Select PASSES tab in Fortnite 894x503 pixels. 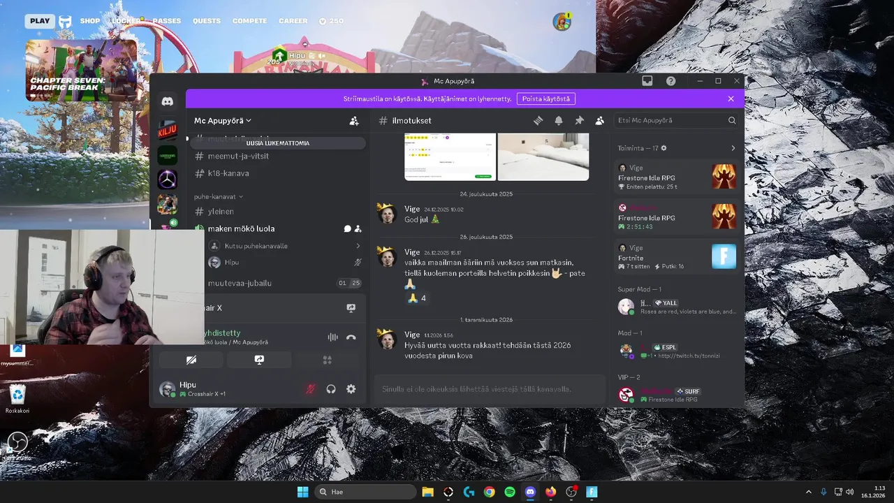167,21
